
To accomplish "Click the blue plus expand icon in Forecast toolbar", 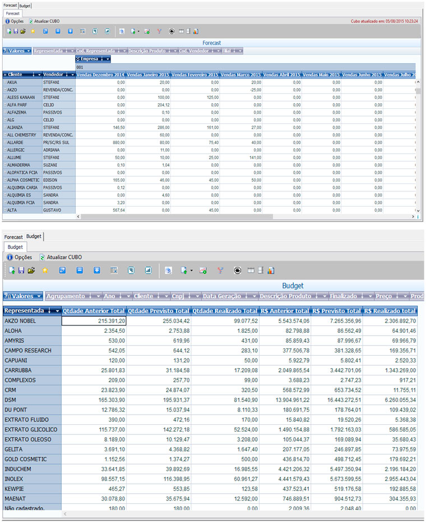I will (x=70, y=31).
